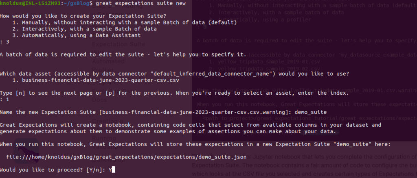Screen dimensions: 417x178
Task: Click the ~/gxBlog directory path in prompt
Action: (x=76, y=3)
